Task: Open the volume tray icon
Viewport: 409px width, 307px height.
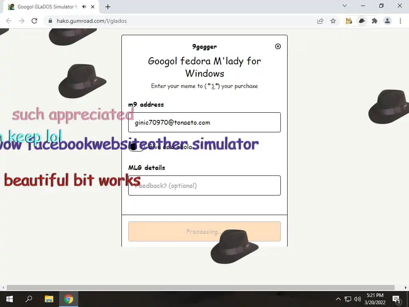Action: 357,299
